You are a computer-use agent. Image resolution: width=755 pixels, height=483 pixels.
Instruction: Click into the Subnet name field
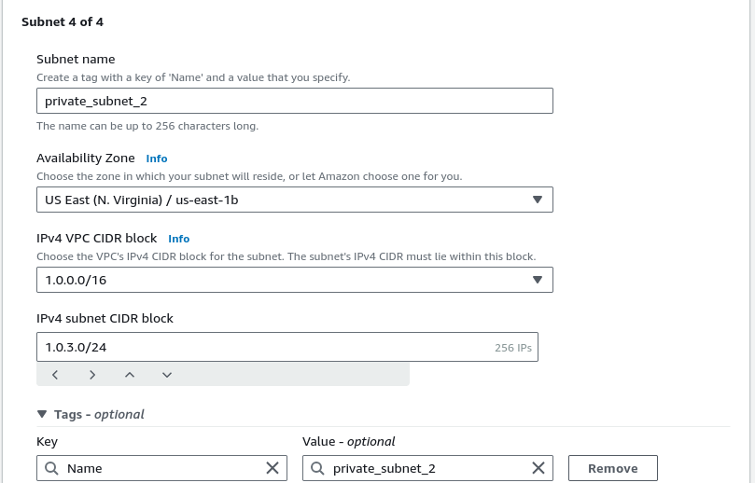coord(295,101)
